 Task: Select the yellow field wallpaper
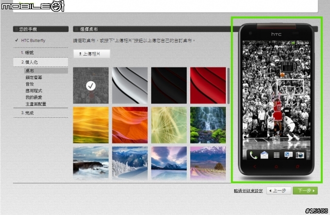point(91,125)
